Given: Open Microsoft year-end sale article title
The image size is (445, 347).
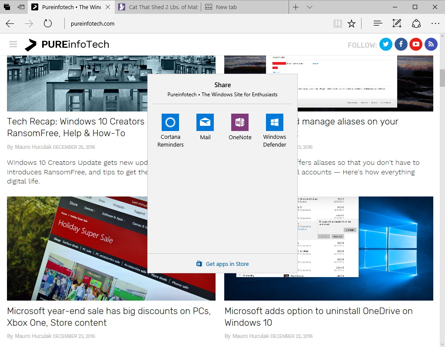Looking at the screenshot, I should click(x=109, y=317).
